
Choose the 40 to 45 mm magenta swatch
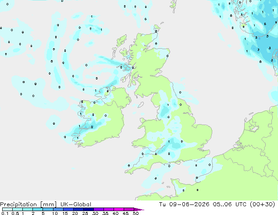pos(119,209)
